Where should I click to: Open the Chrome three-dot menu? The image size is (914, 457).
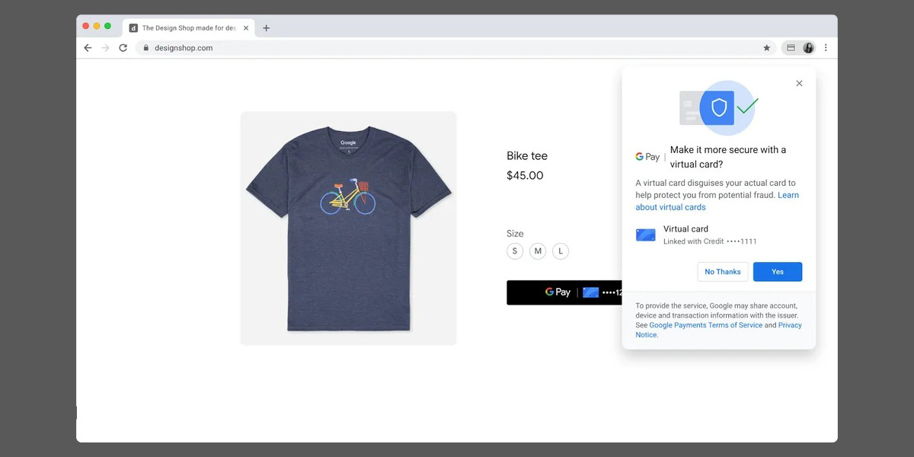click(x=826, y=48)
